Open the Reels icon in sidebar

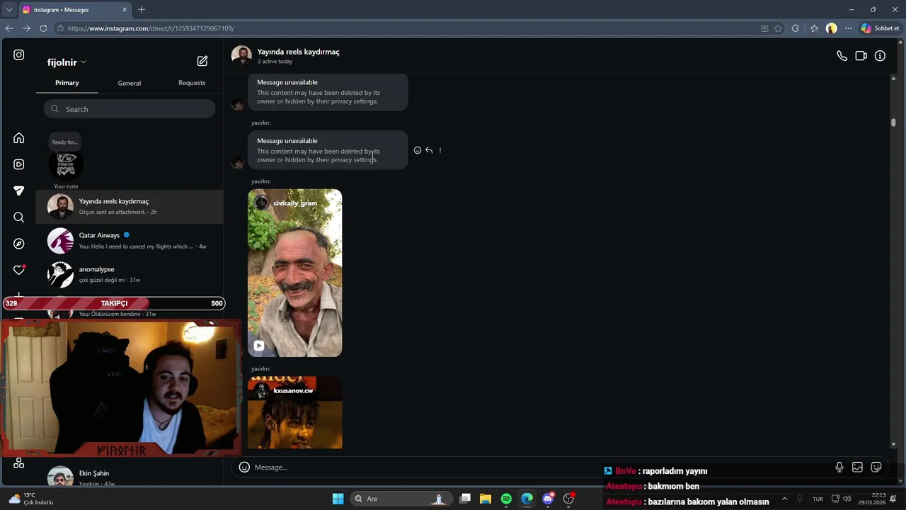pyautogui.click(x=19, y=164)
